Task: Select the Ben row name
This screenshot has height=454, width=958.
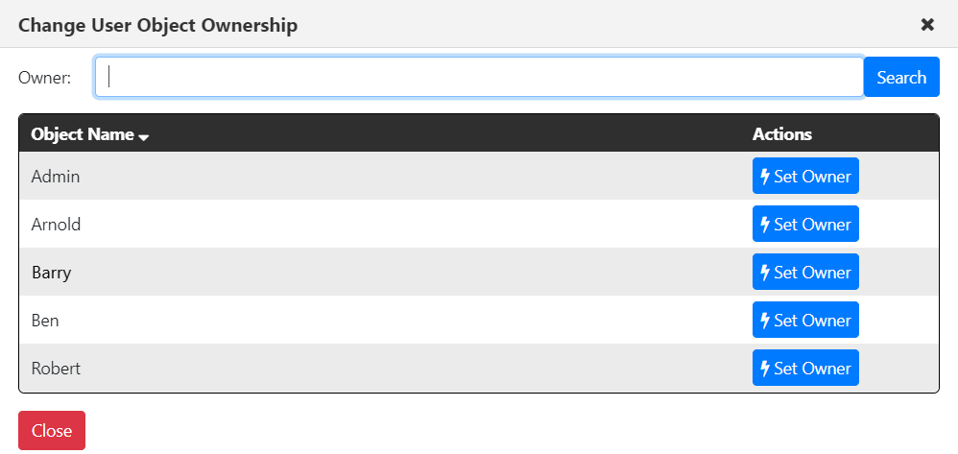Action: 45,321
